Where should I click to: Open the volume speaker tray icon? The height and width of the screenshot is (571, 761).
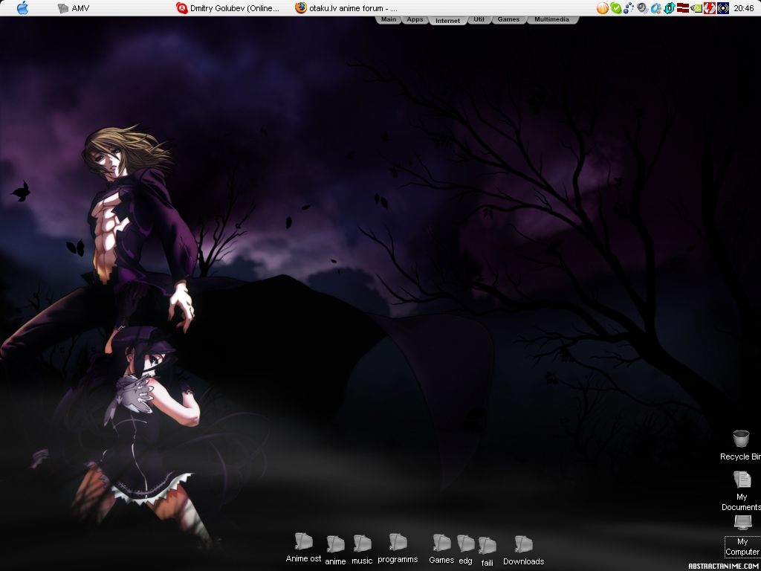(x=643, y=8)
